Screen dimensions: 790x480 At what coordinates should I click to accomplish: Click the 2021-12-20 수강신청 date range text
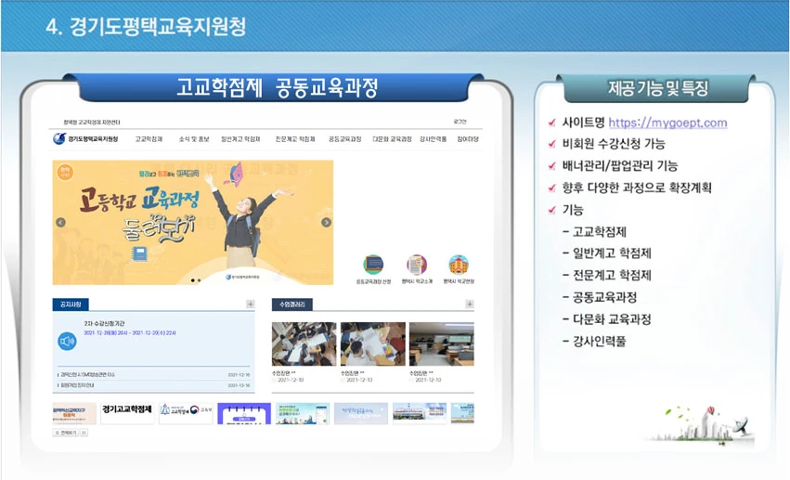pyautogui.click(x=130, y=333)
